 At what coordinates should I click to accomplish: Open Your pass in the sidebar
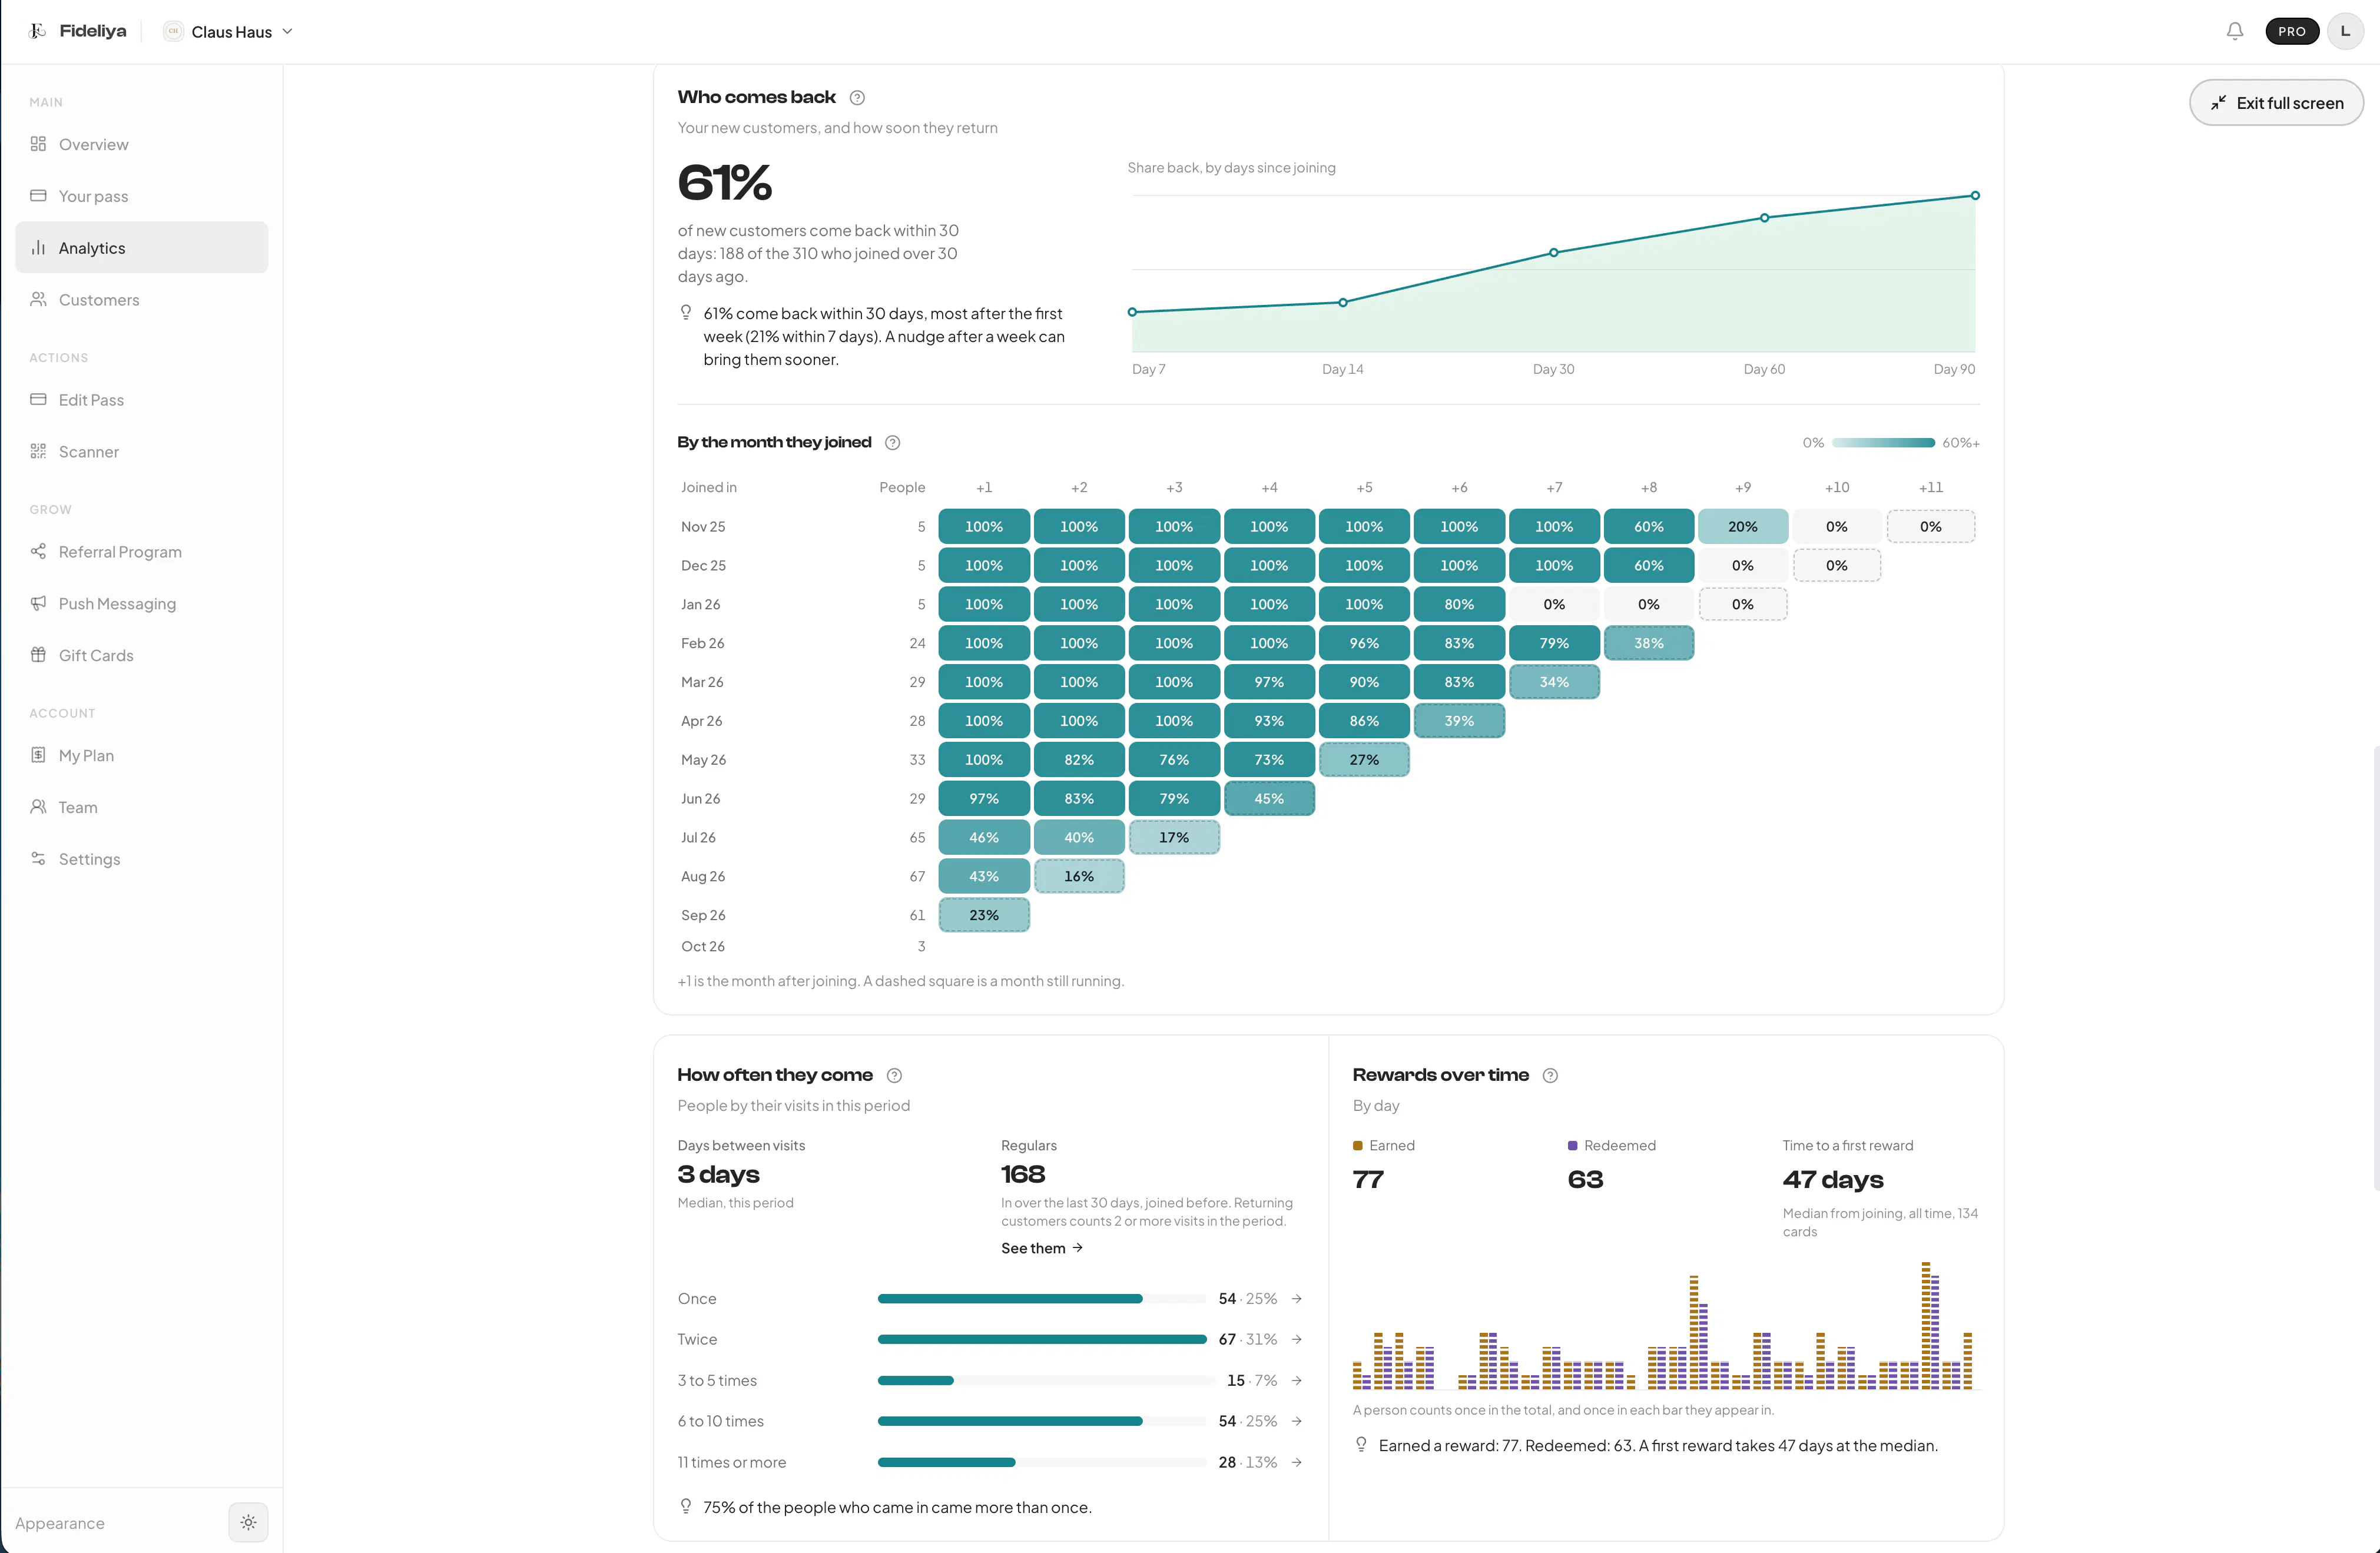click(142, 196)
